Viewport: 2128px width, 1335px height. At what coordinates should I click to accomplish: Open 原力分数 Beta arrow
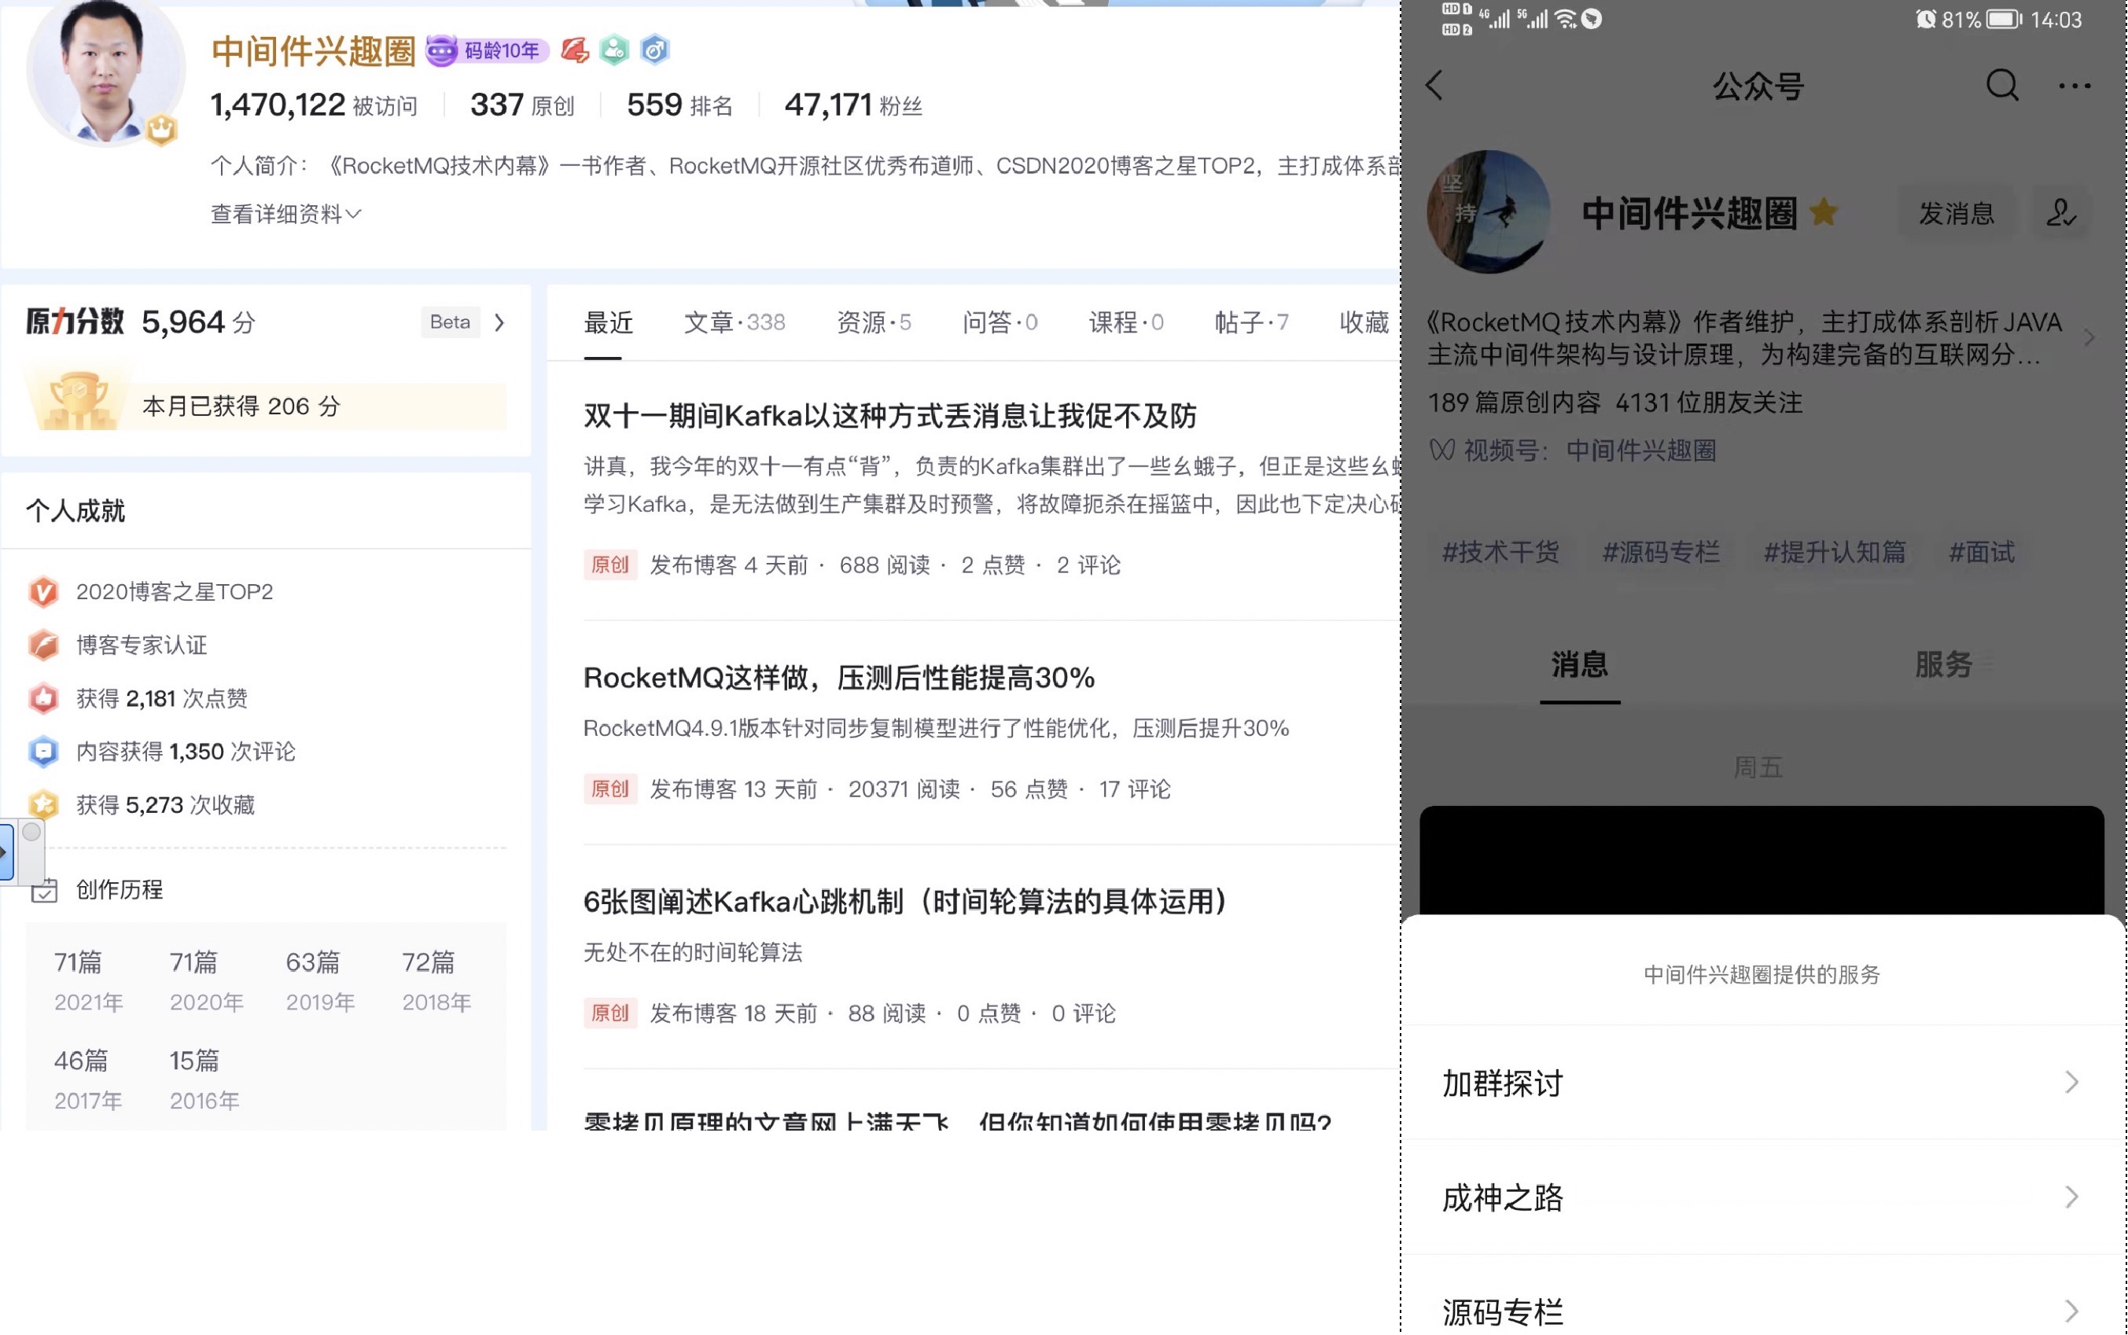pos(500,322)
